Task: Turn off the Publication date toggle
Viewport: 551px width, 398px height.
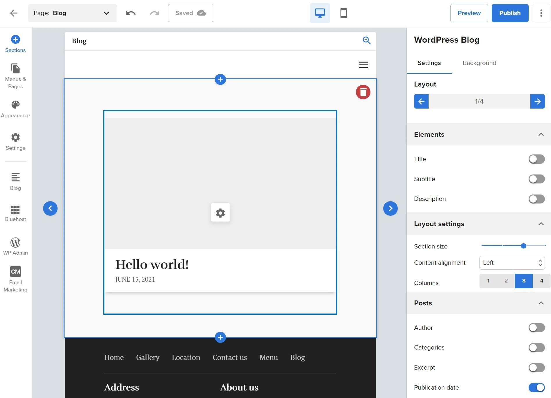Action: pyautogui.click(x=536, y=387)
